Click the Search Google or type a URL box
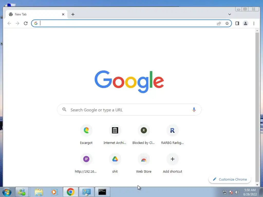The image size is (263, 197). click(129, 110)
